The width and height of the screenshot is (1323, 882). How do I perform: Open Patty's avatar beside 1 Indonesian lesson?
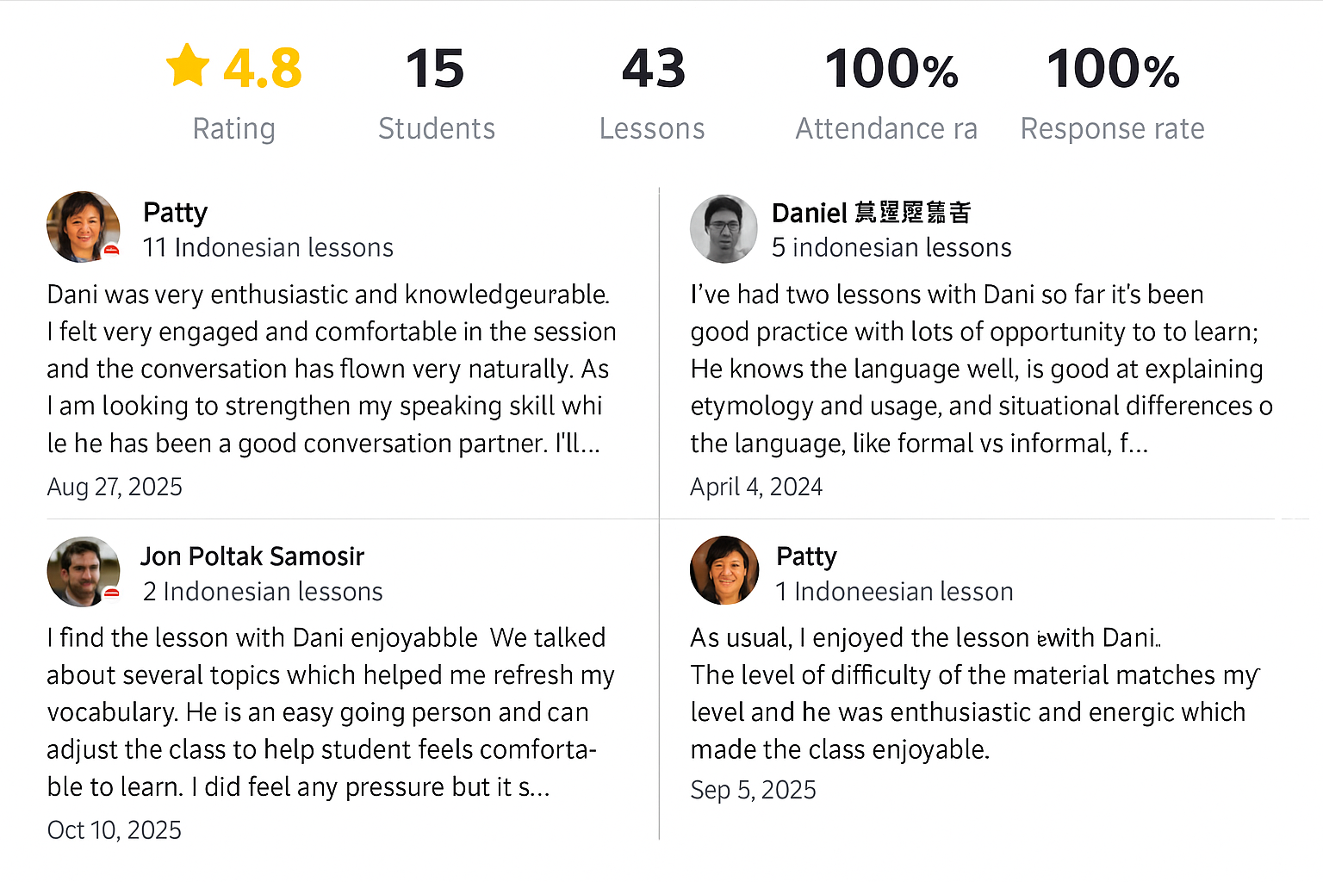[x=724, y=570]
